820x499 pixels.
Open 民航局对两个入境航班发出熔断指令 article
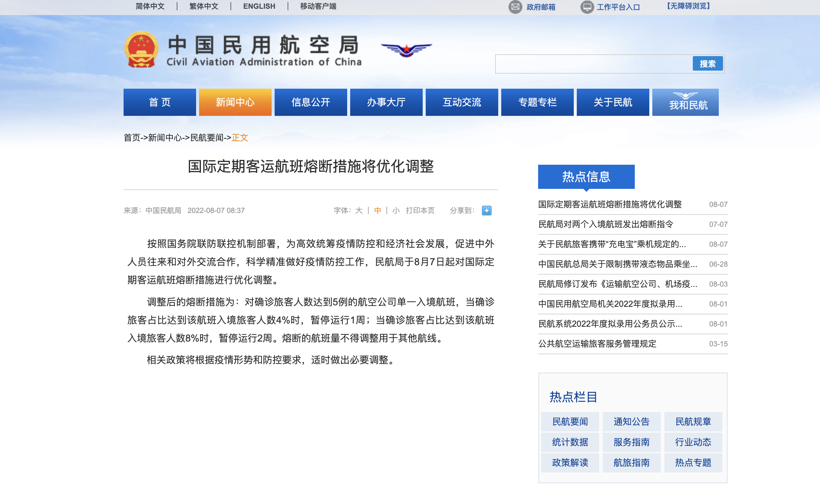[x=605, y=224]
